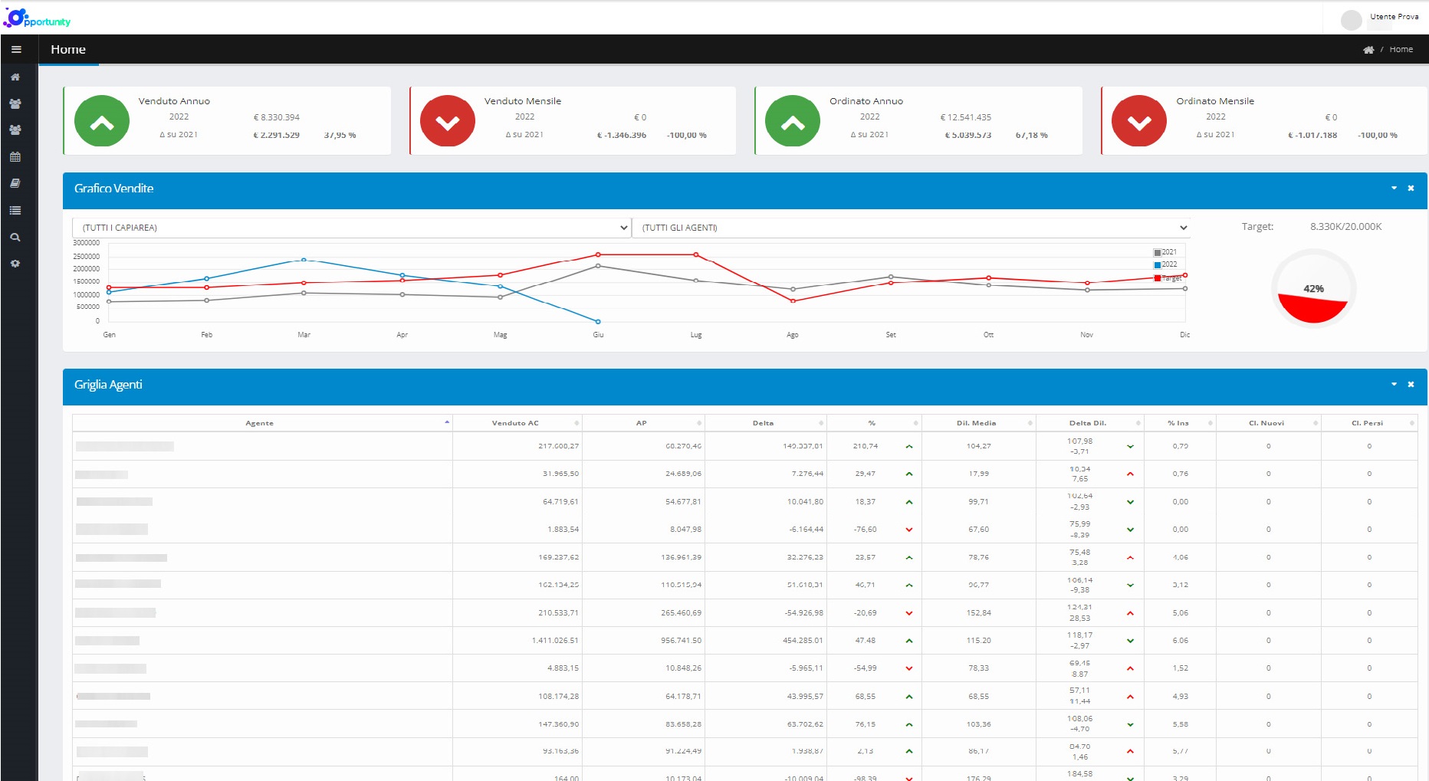
Task: Open the (TUTTI GLI AGENTI) dropdown
Action: (911, 227)
